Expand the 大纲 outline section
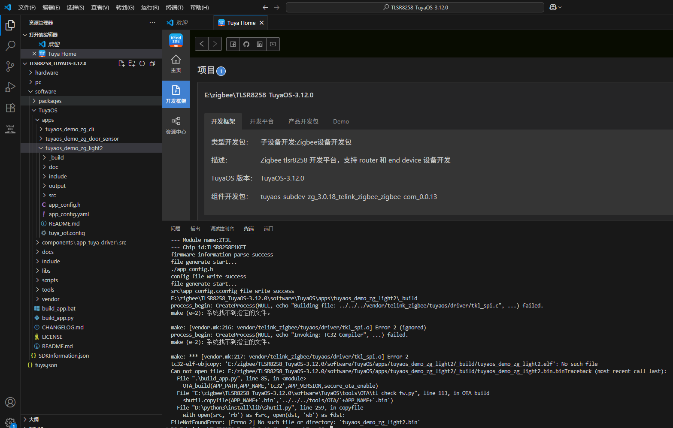This screenshot has width=673, height=428. pos(34,419)
